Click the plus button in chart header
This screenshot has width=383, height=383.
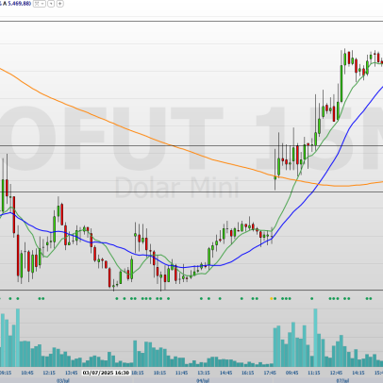59,4
